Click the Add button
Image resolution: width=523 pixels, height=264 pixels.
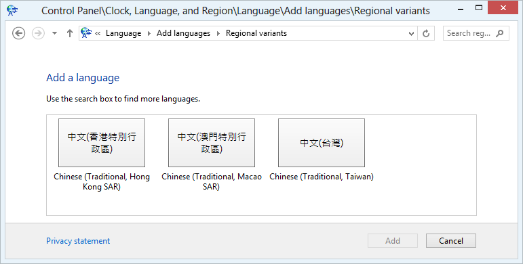click(x=393, y=241)
